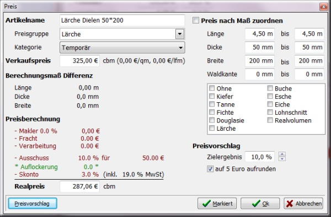The height and width of the screenshot is (217, 331).
Task: Open the Kategorie Temporär dropdown
Action: pyautogui.click(x=122, y=48)
